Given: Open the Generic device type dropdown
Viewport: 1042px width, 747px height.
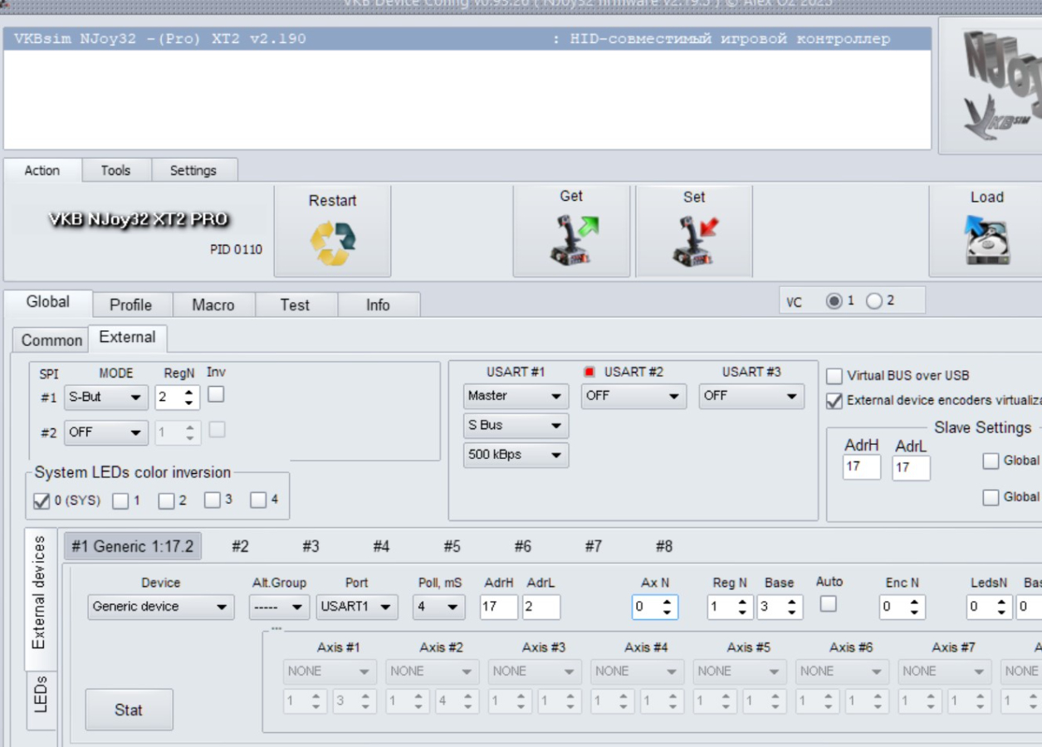Looking at the screenshot, I should [160, 607].
